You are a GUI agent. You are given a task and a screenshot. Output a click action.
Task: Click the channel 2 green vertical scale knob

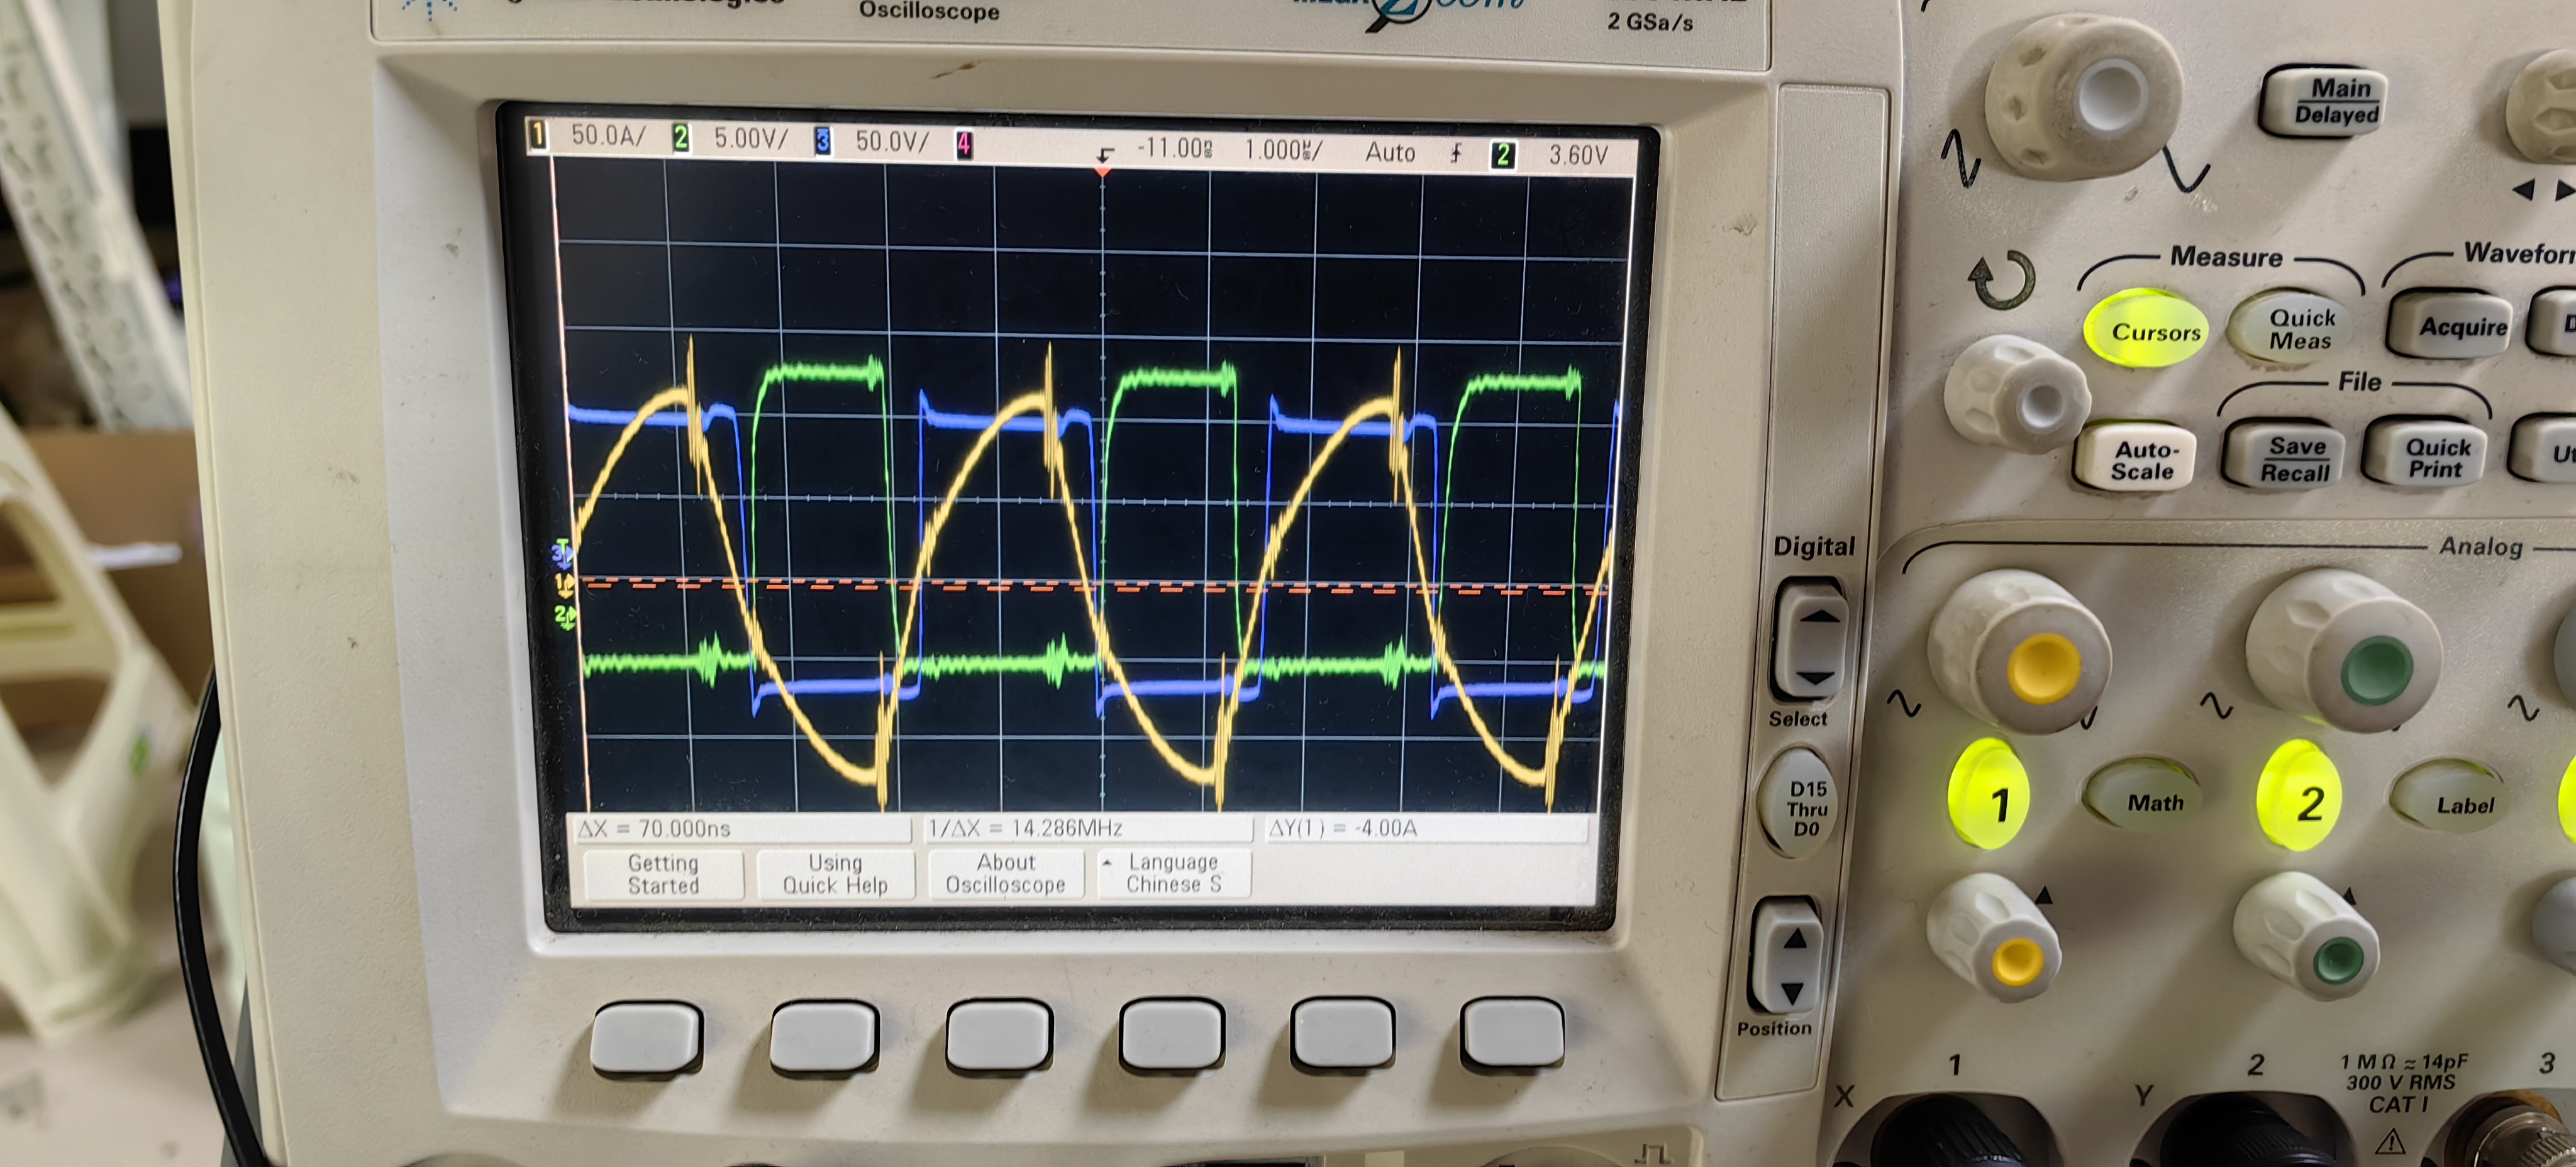(x=2344, y=651)
